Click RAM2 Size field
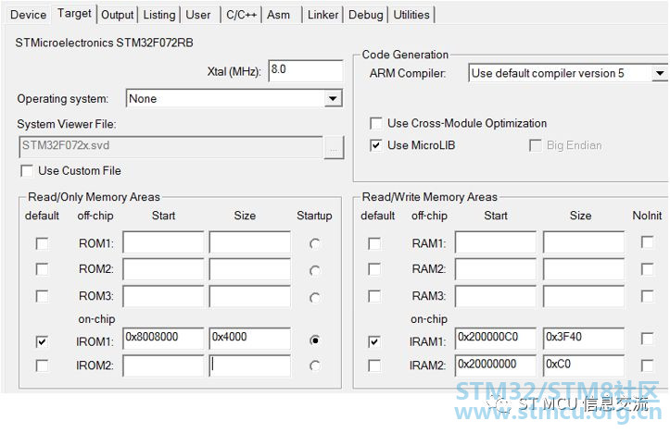 pos(584,269)
